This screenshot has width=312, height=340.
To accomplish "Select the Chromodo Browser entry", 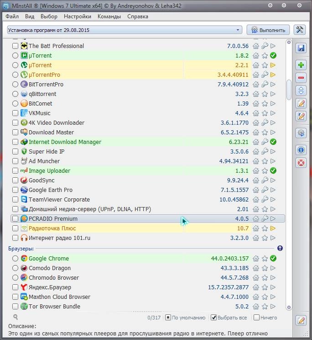I will coord(148,277).
